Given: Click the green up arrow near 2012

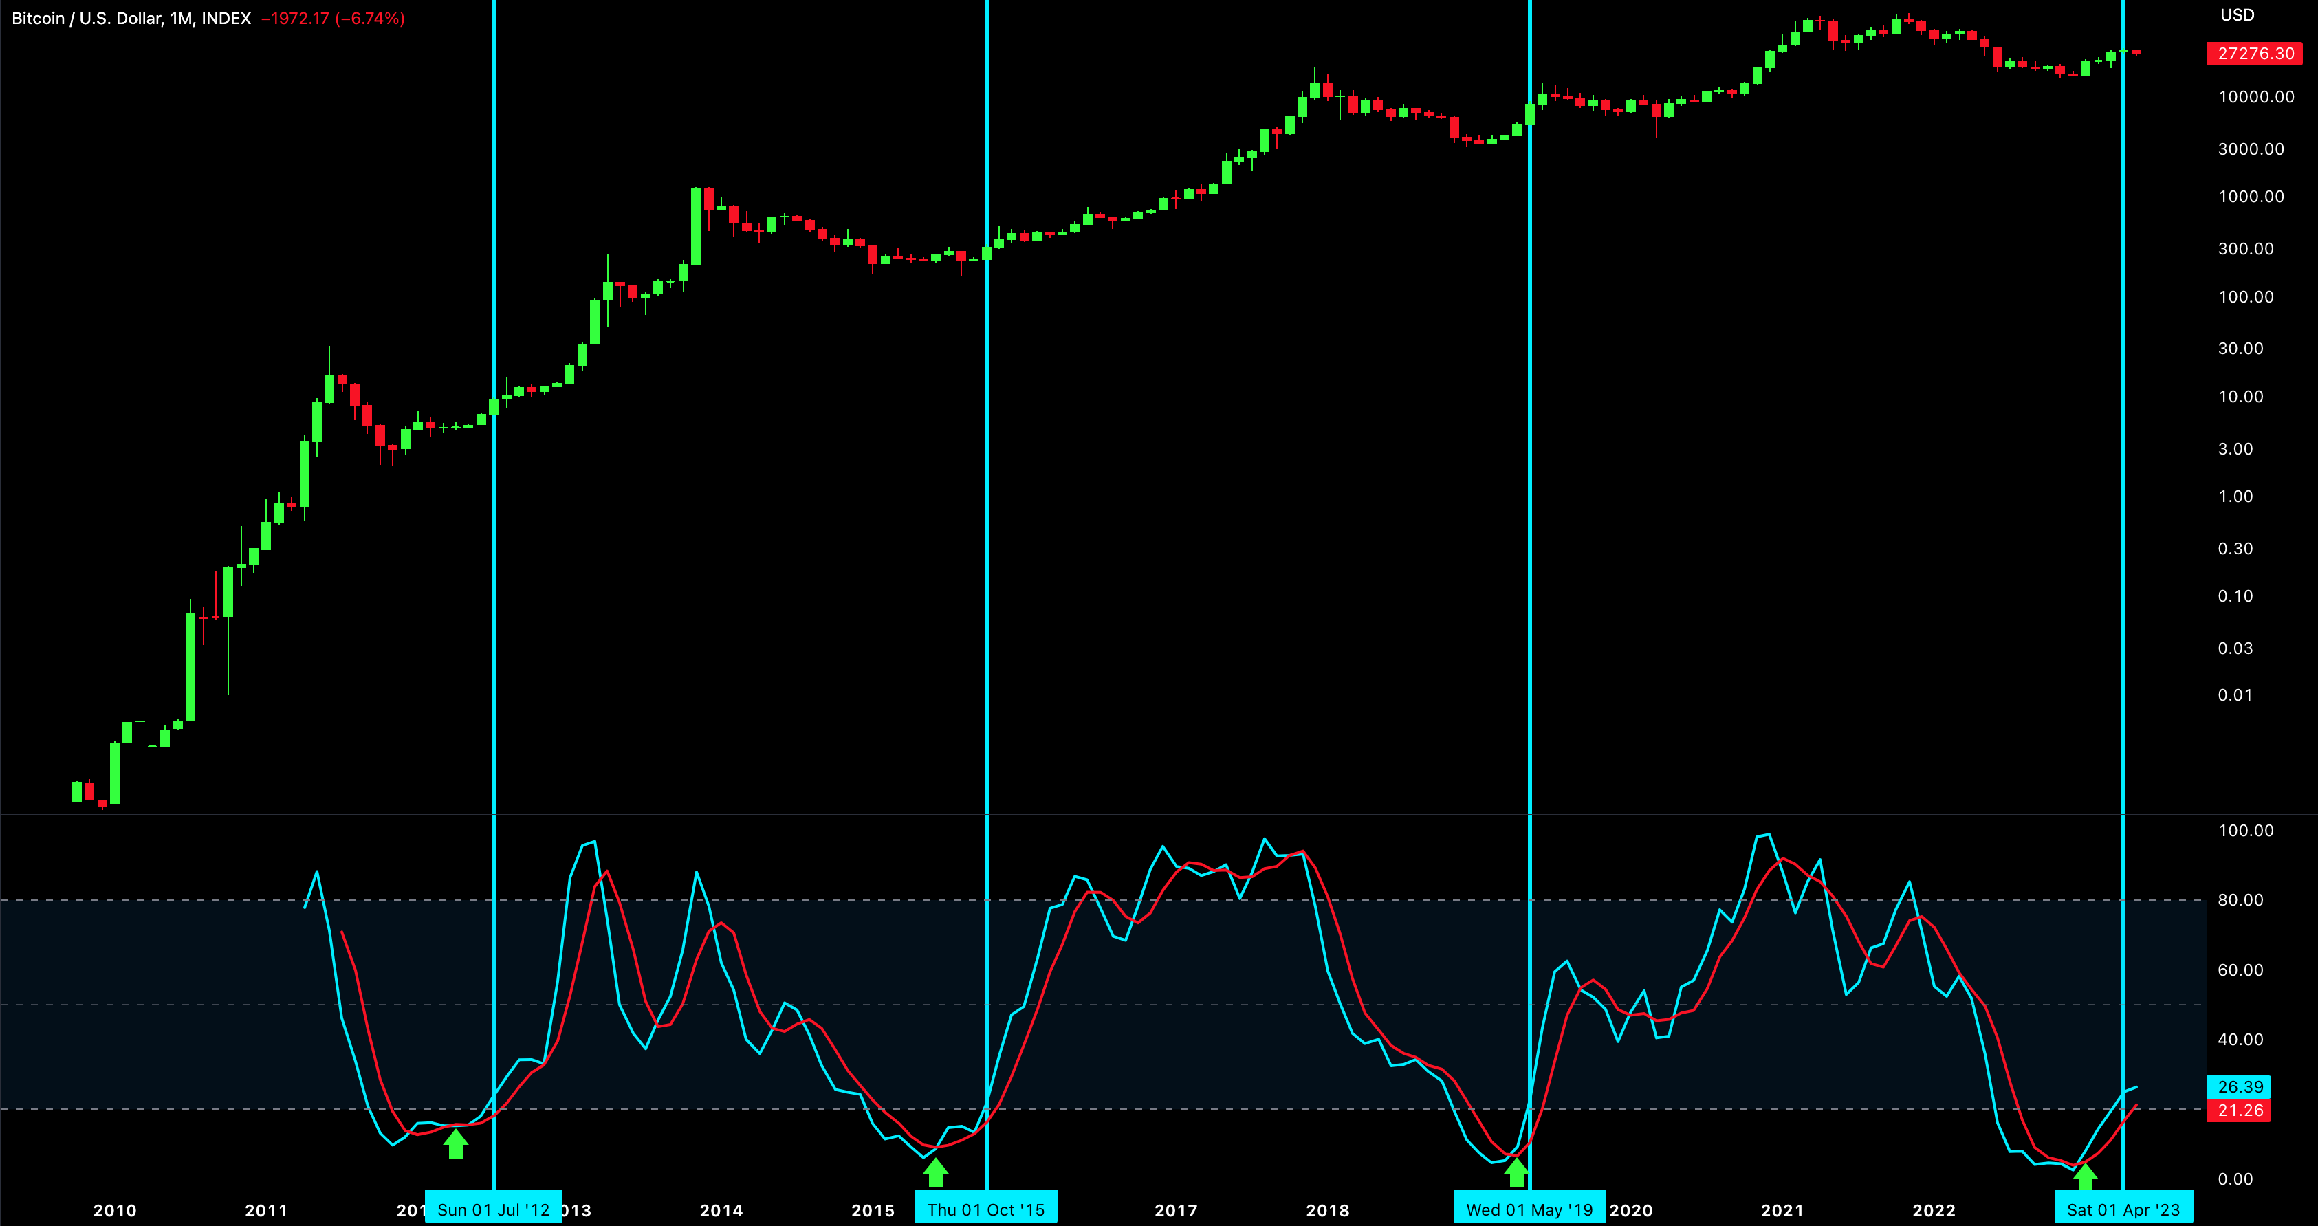Looking at the screenshot, I should coord(456,1144).
